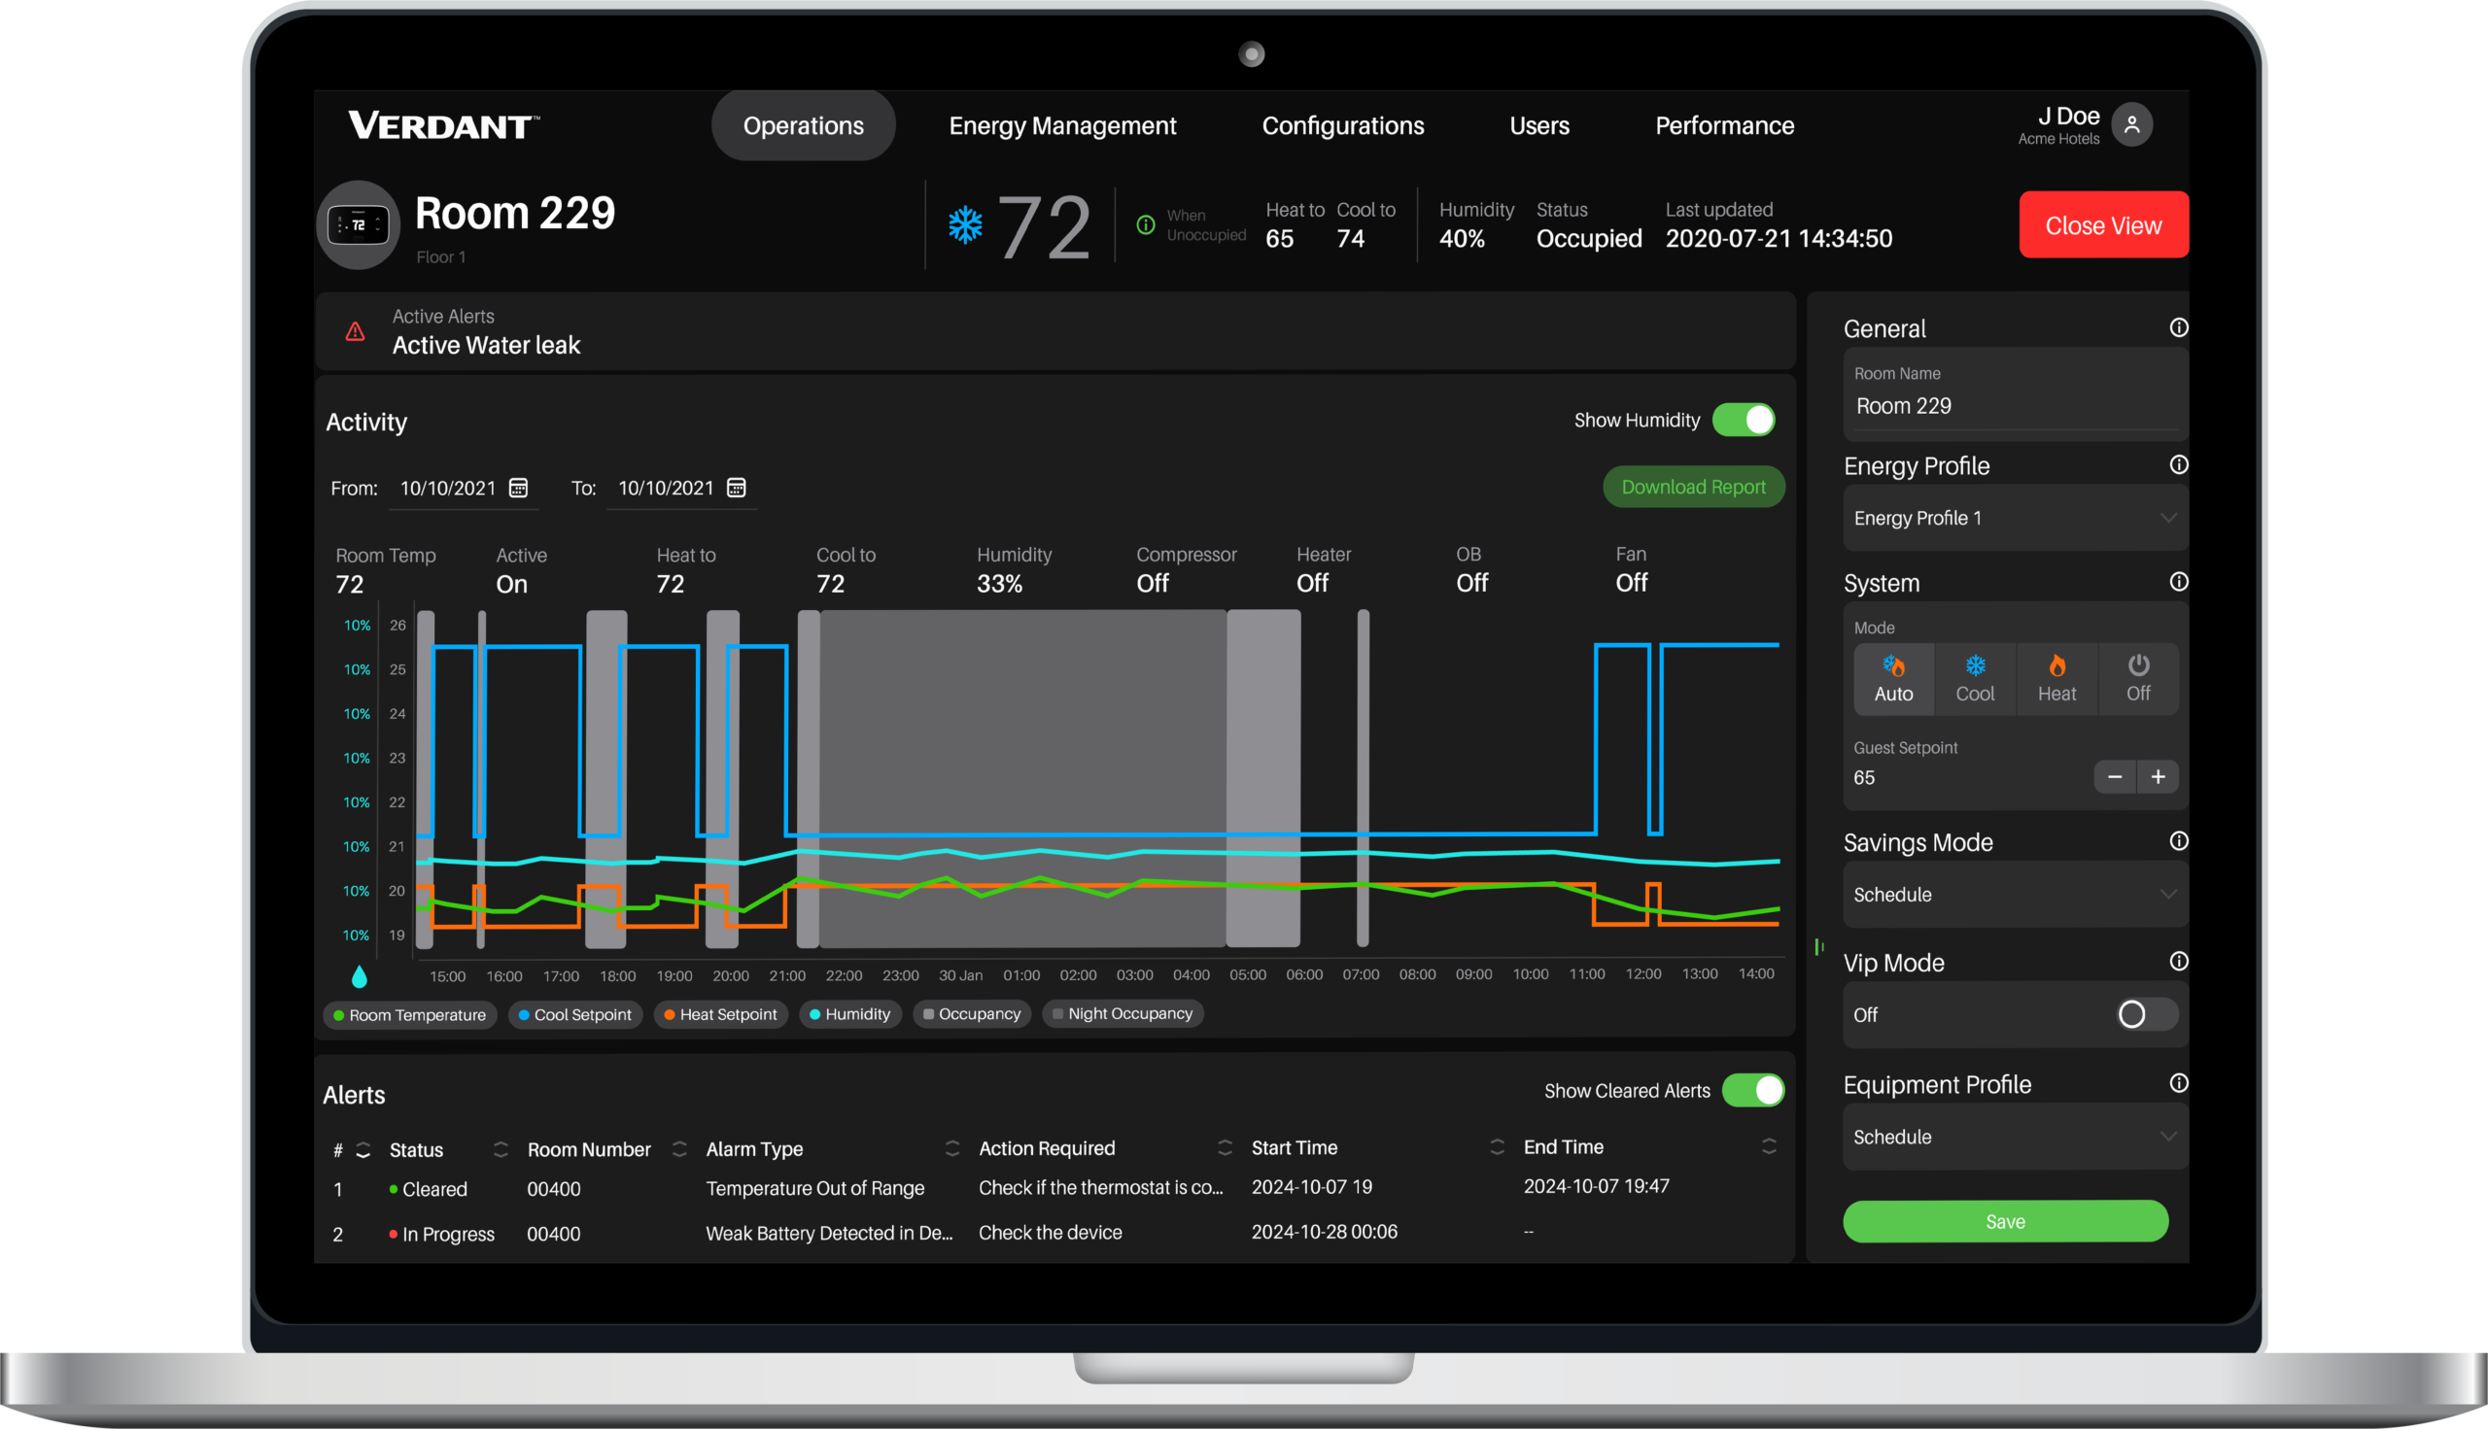The width and height of the screenshot is (2488, 1429).
Task: Click the General section info icon
Action: tap(2179, 327)
